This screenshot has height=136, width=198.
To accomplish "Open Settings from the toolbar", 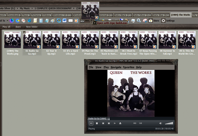I will point(168,21).
